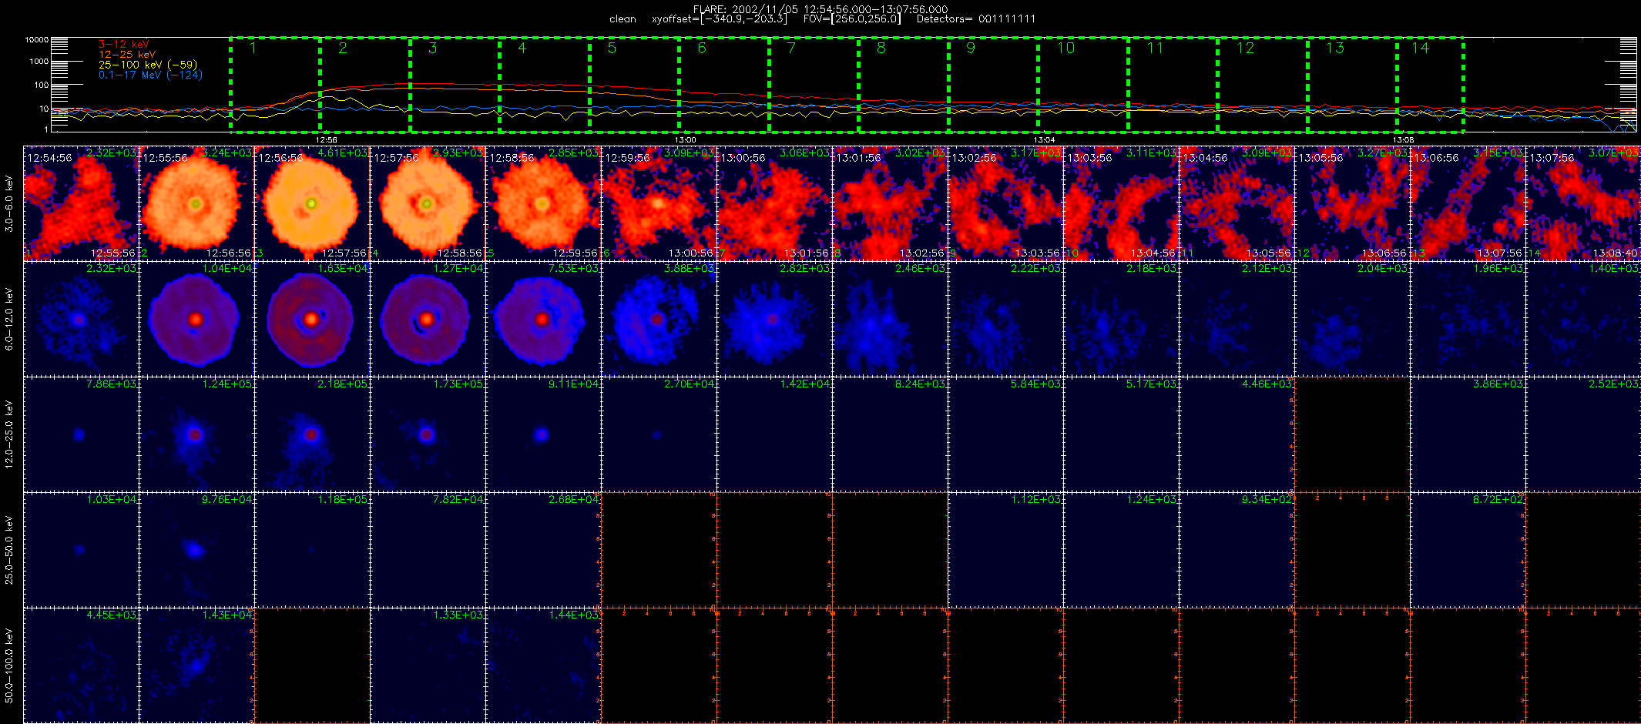
Task: Select interval 1 box in the light curve
Action: (275, 84)
